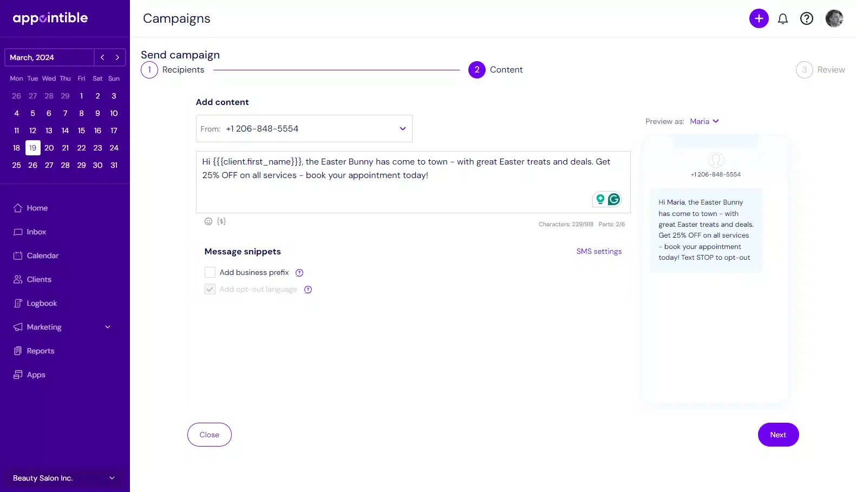Click inside the campaign message text area

pyautogui.click(x=413, y=182)
